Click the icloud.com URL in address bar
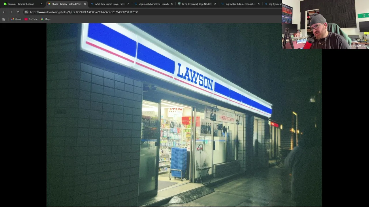The height and width of the screenshot is (207, 369). pos(84,12)
